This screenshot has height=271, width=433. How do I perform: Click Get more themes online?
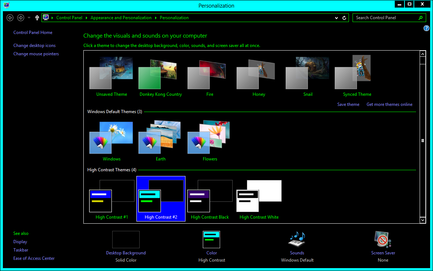pos(389,104)
